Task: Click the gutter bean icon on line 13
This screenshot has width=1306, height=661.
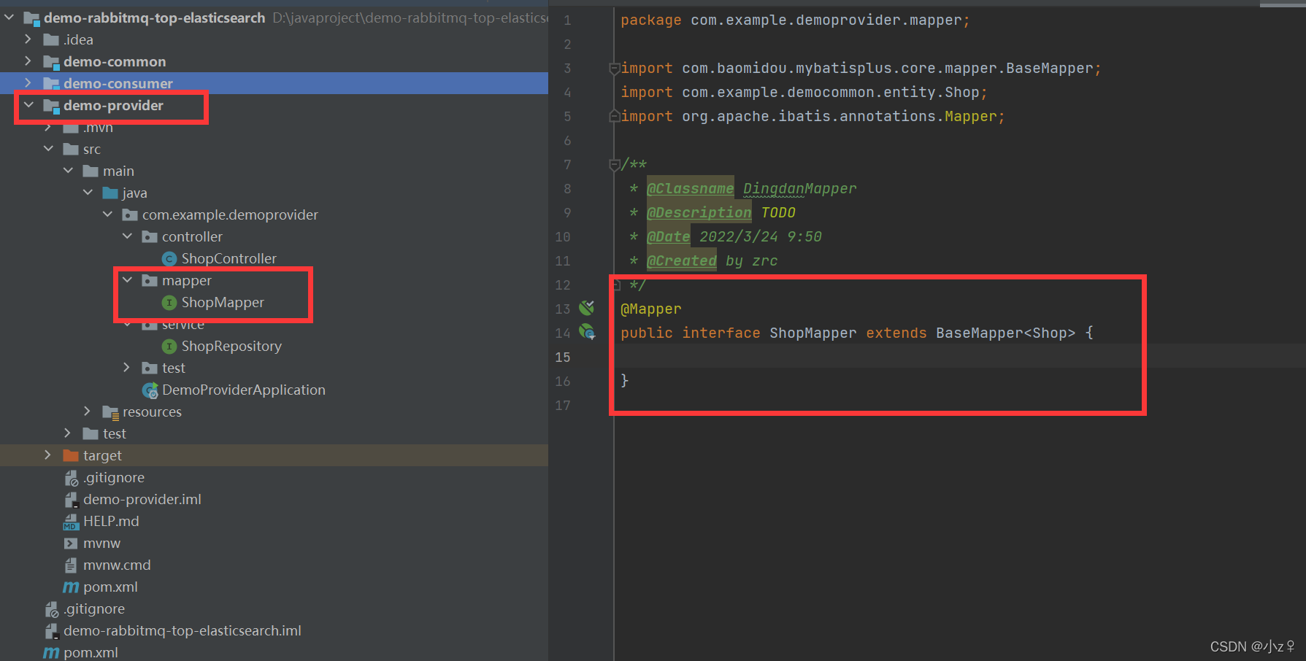Action: [x=586, y=308]
